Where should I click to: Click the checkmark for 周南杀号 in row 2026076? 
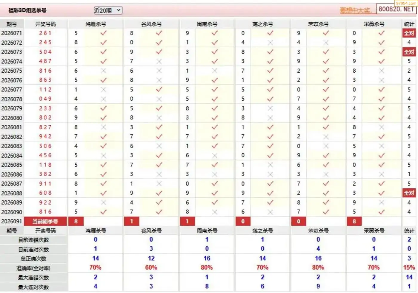click(215, 80)
